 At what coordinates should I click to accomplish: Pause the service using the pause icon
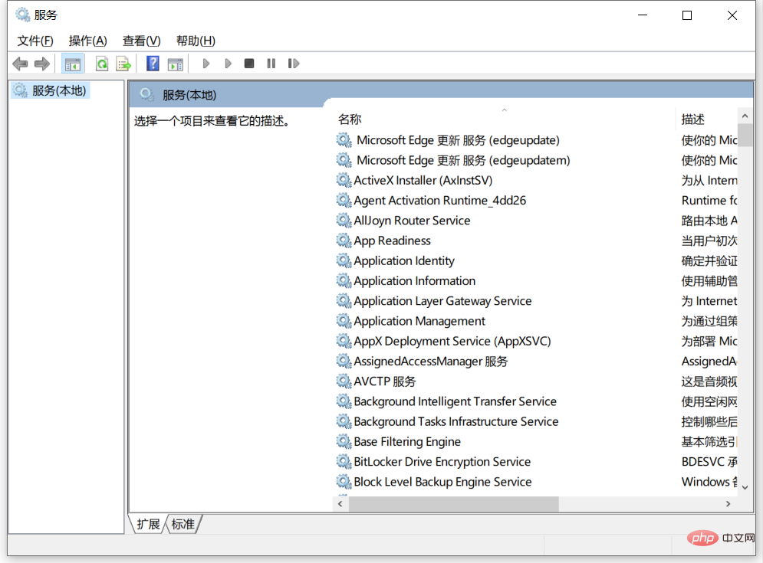click(x=271, y=63)
